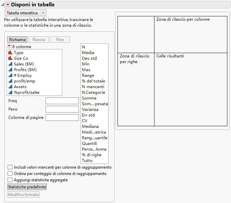231x203 pixels.
Task: Click the Fine button
Action: pyautogui.click(x=60, y=40)
